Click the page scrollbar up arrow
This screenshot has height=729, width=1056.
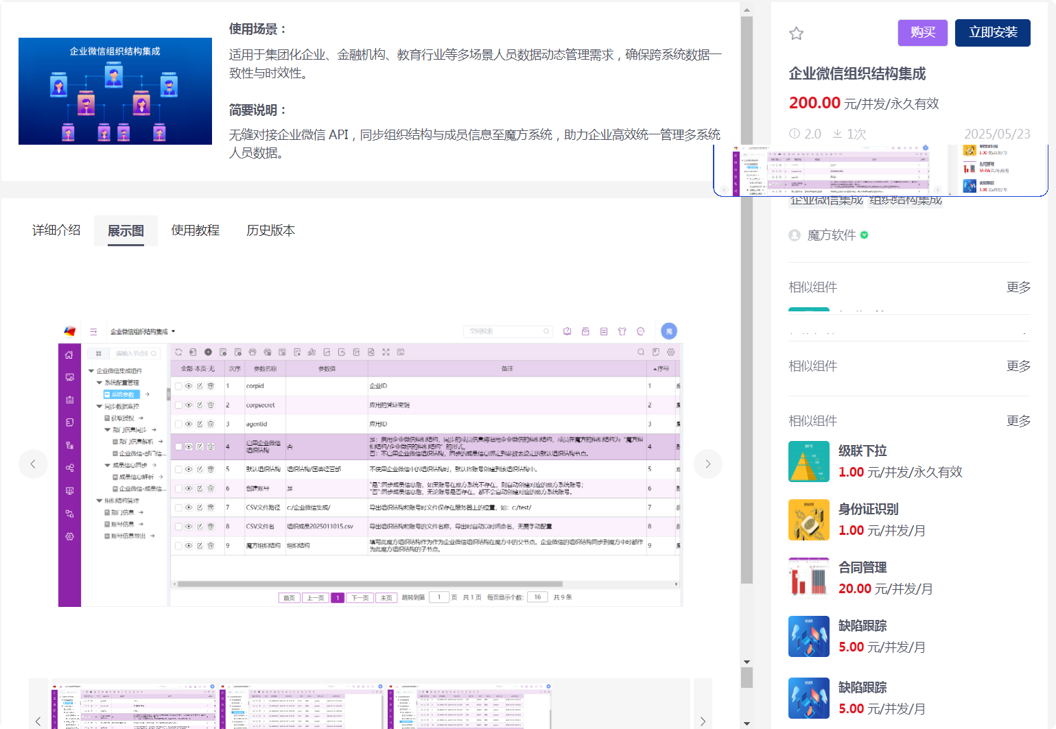[x=747, y=10]
